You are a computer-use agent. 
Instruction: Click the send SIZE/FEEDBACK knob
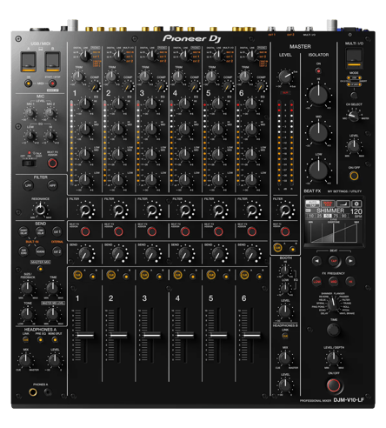(x=27, y=289)
